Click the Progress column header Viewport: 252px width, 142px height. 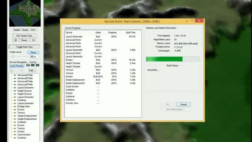112,32
